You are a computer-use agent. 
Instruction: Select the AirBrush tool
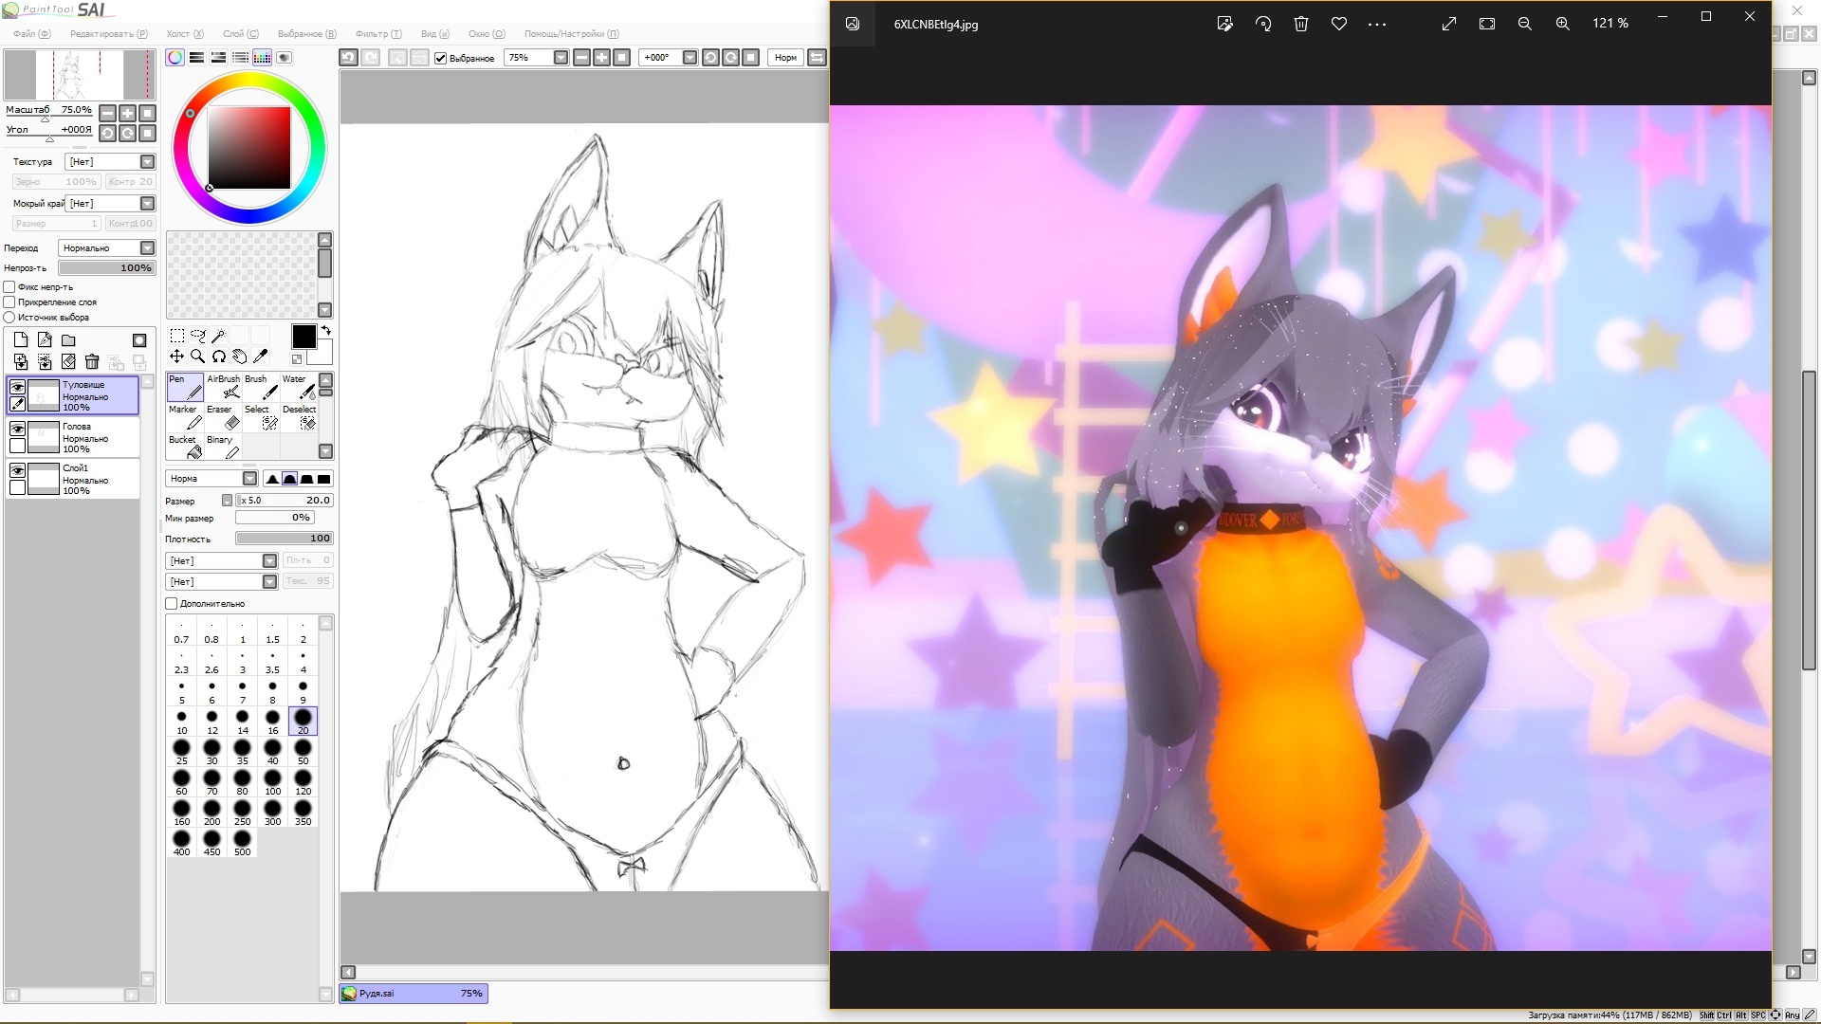coord(224,387)
